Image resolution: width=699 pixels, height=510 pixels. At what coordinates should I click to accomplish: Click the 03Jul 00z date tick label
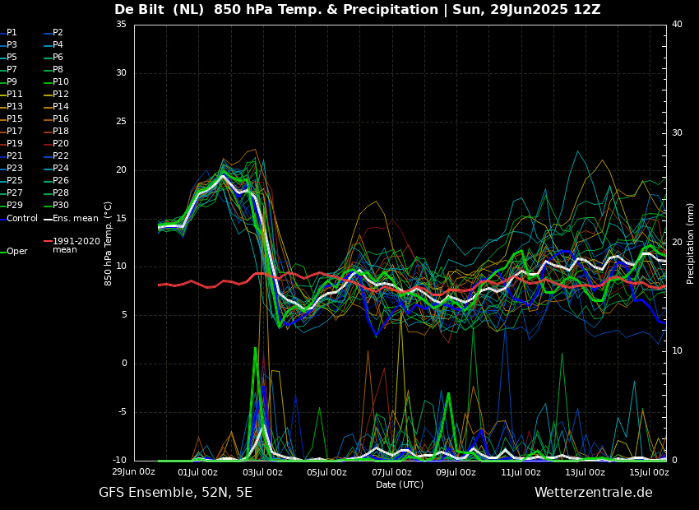point(262,472)
